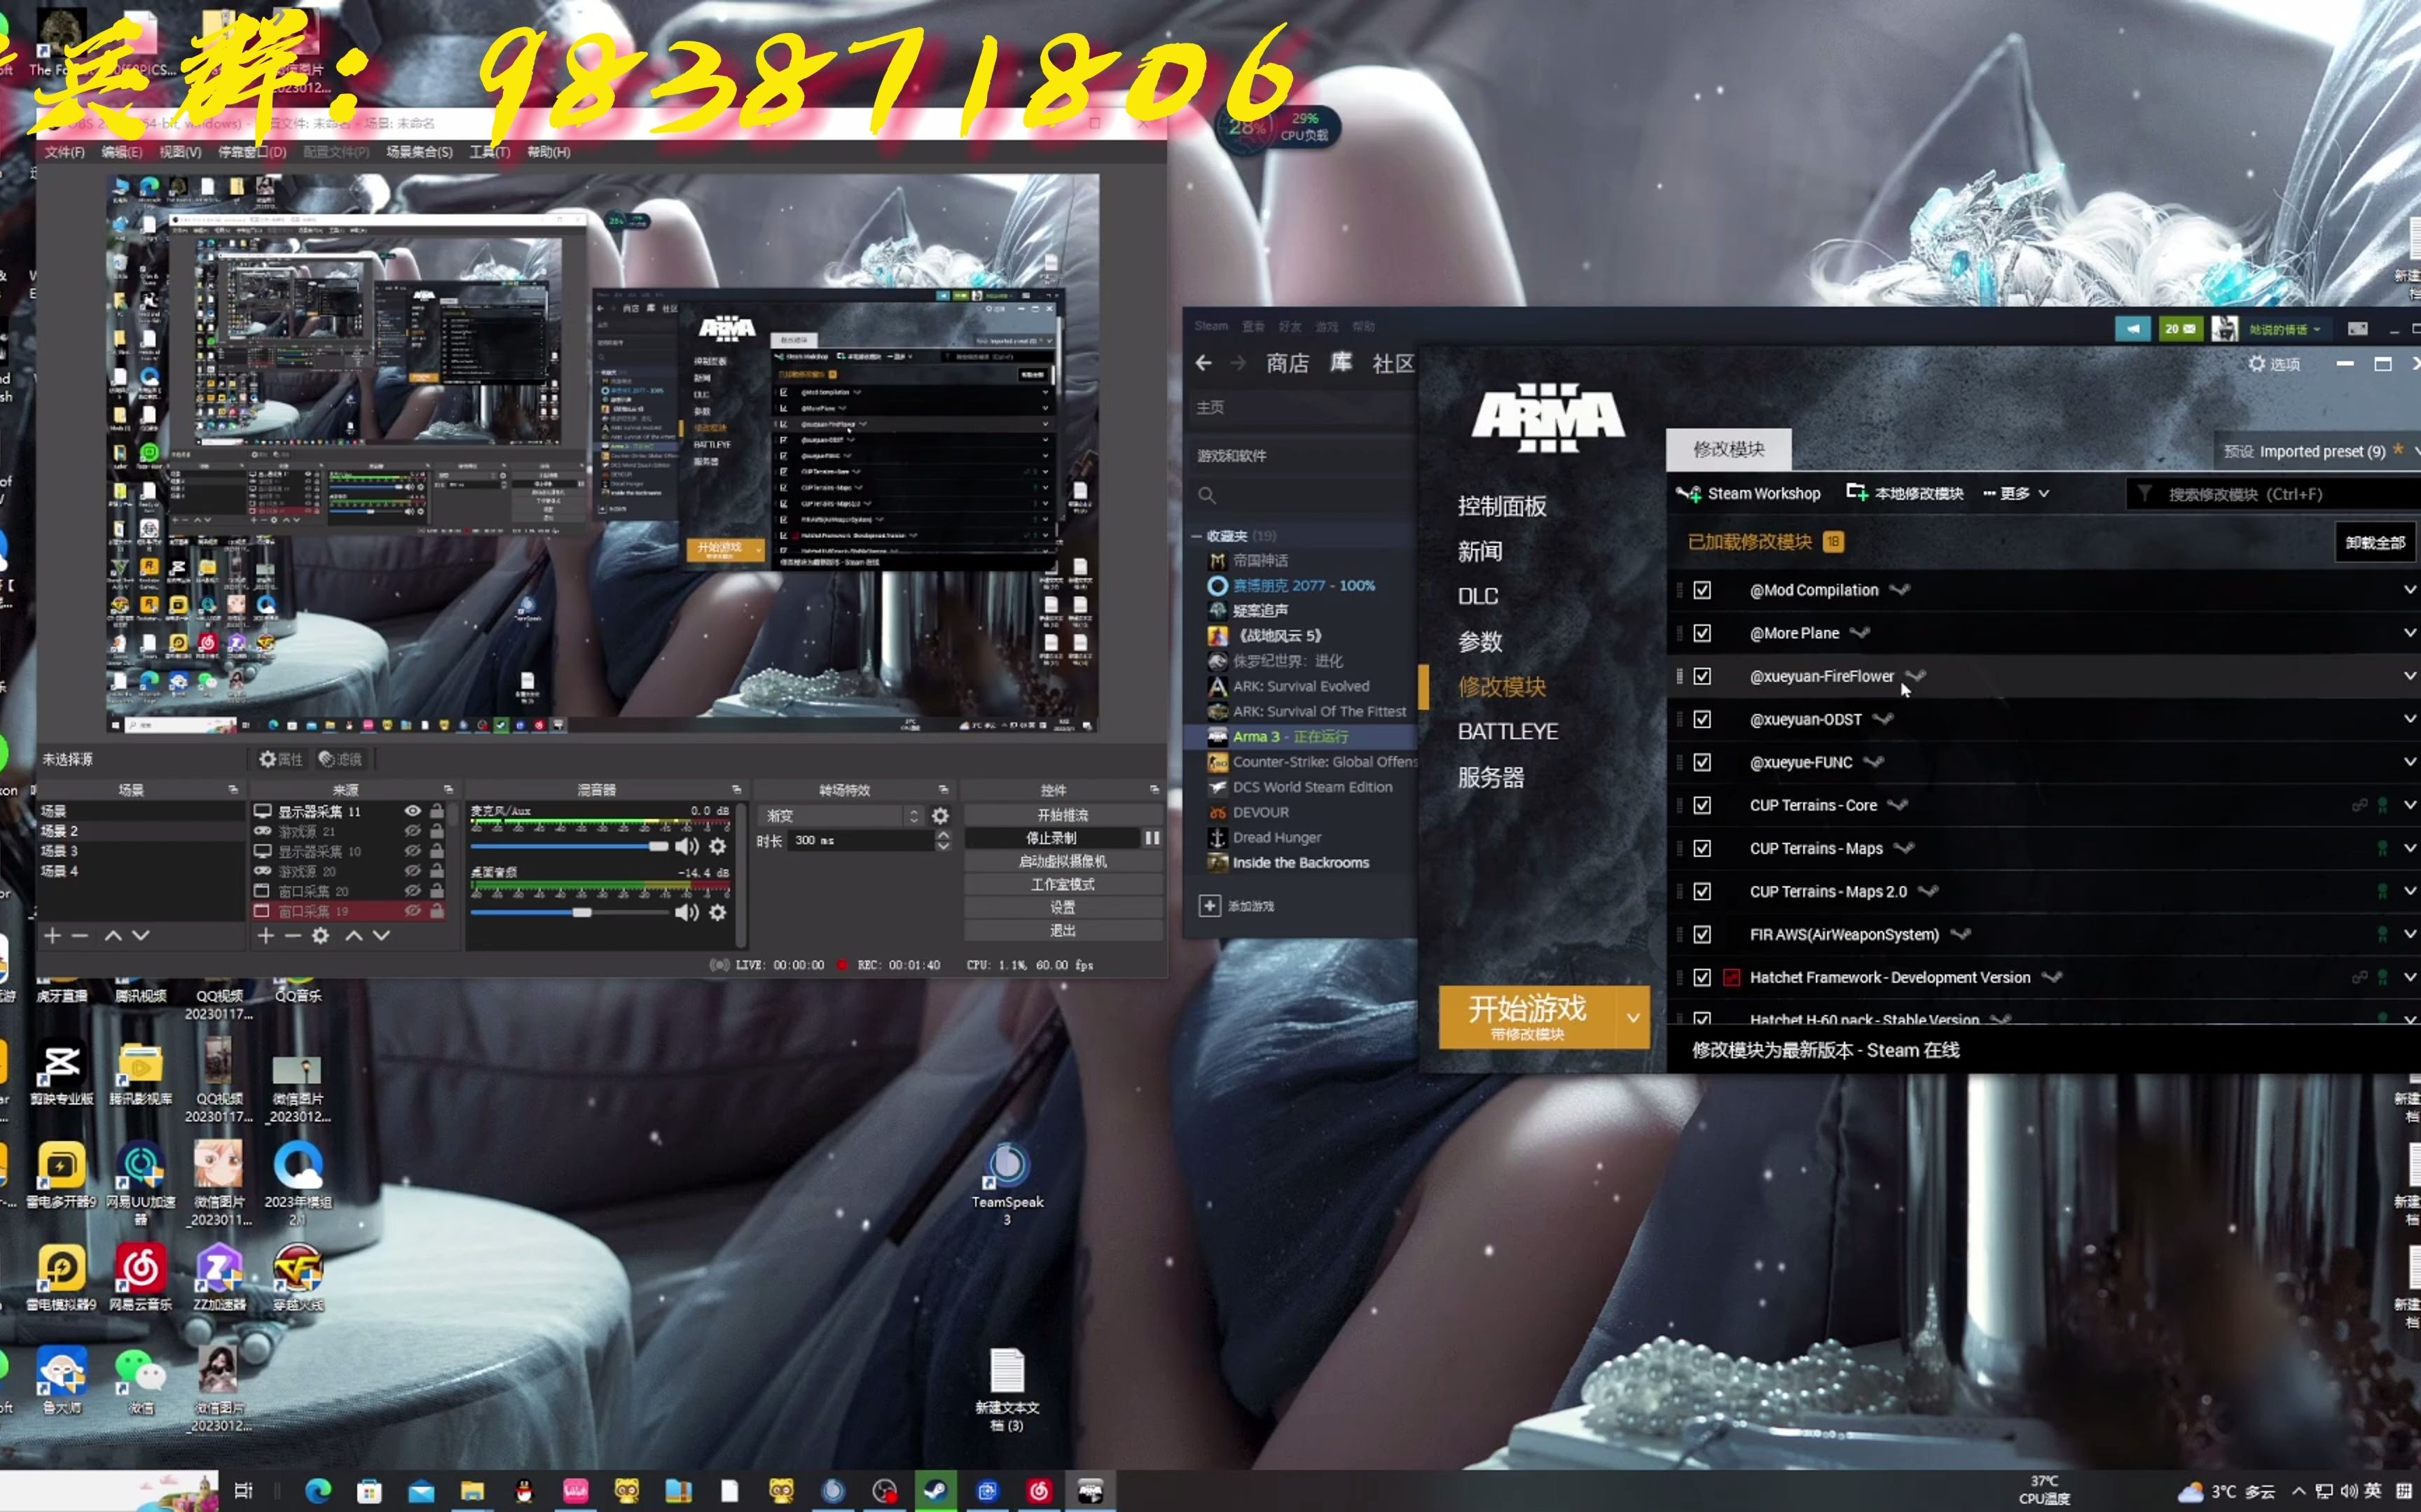Hide 显示器采集 11 source via eye icon
This screenshot has height=1512, width=2421.
[x=412, y=811]
